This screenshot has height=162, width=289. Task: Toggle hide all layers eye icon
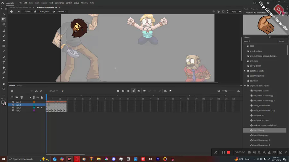tap(38, 97)
